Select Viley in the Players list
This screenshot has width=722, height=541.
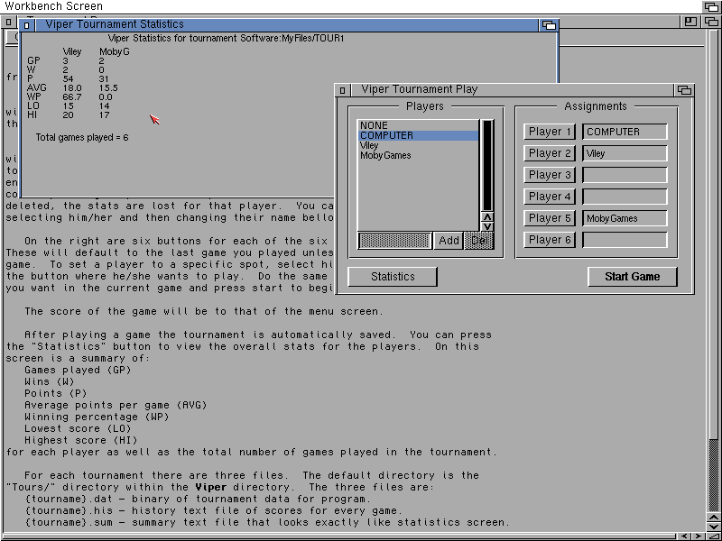[x=419, y=145]
